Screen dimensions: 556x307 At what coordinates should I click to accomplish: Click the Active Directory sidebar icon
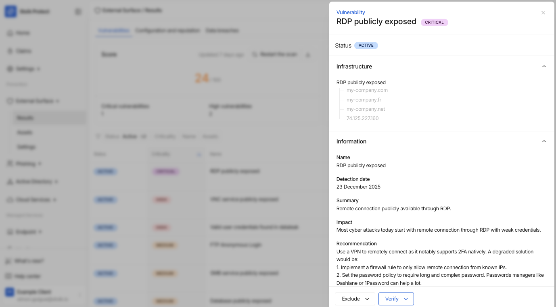(x=10, y=182)
